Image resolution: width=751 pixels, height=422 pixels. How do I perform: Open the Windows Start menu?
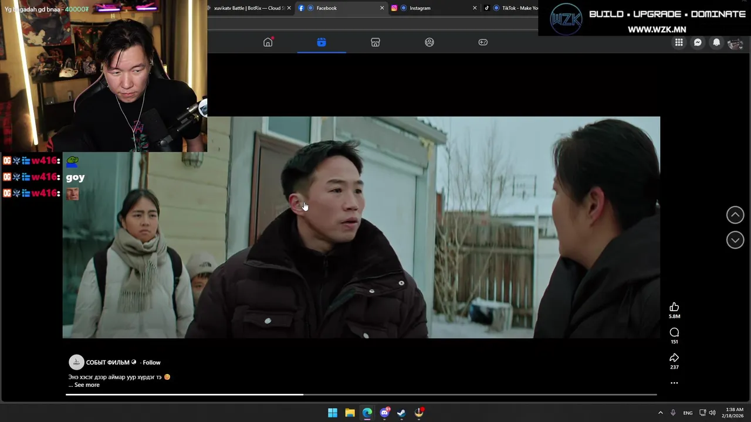(333, 413)
